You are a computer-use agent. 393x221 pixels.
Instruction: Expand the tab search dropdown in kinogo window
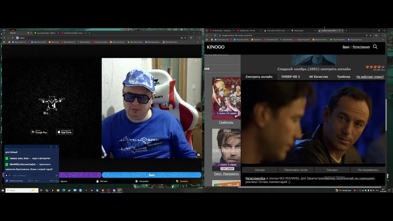click(207, 30)
